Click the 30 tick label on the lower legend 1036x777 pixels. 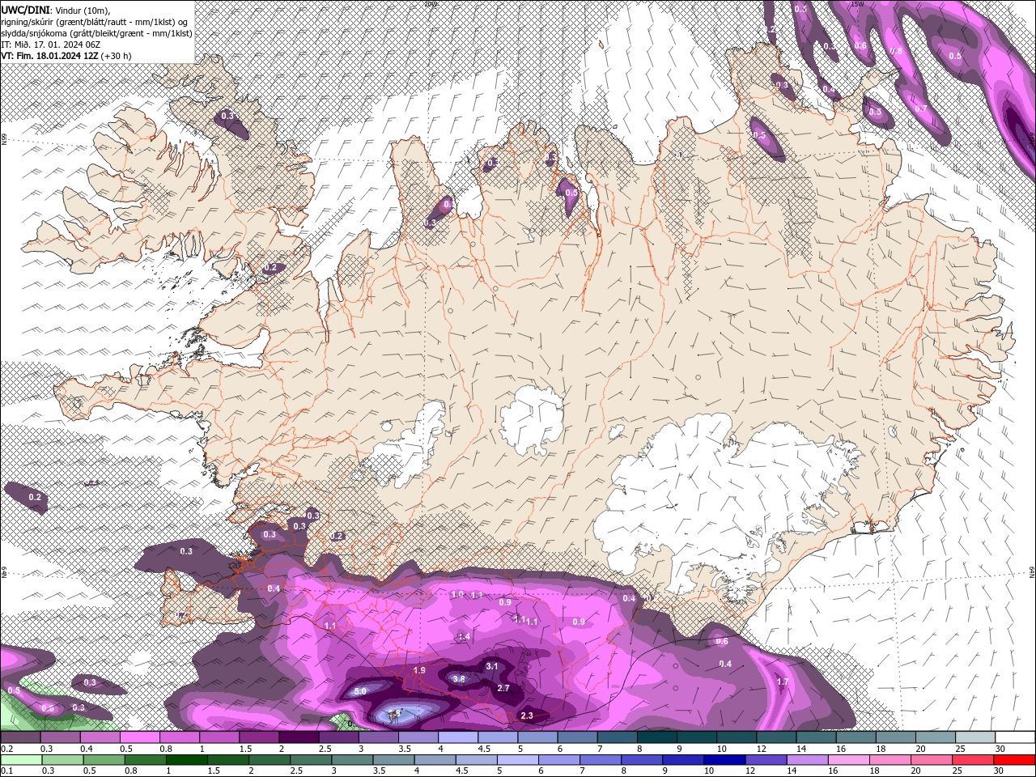(1000, 771)
